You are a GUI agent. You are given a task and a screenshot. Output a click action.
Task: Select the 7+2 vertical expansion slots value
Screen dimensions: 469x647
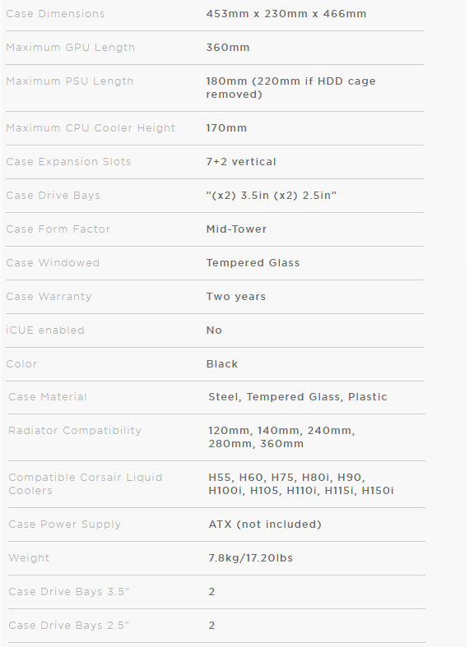click(x=241, y=162)
